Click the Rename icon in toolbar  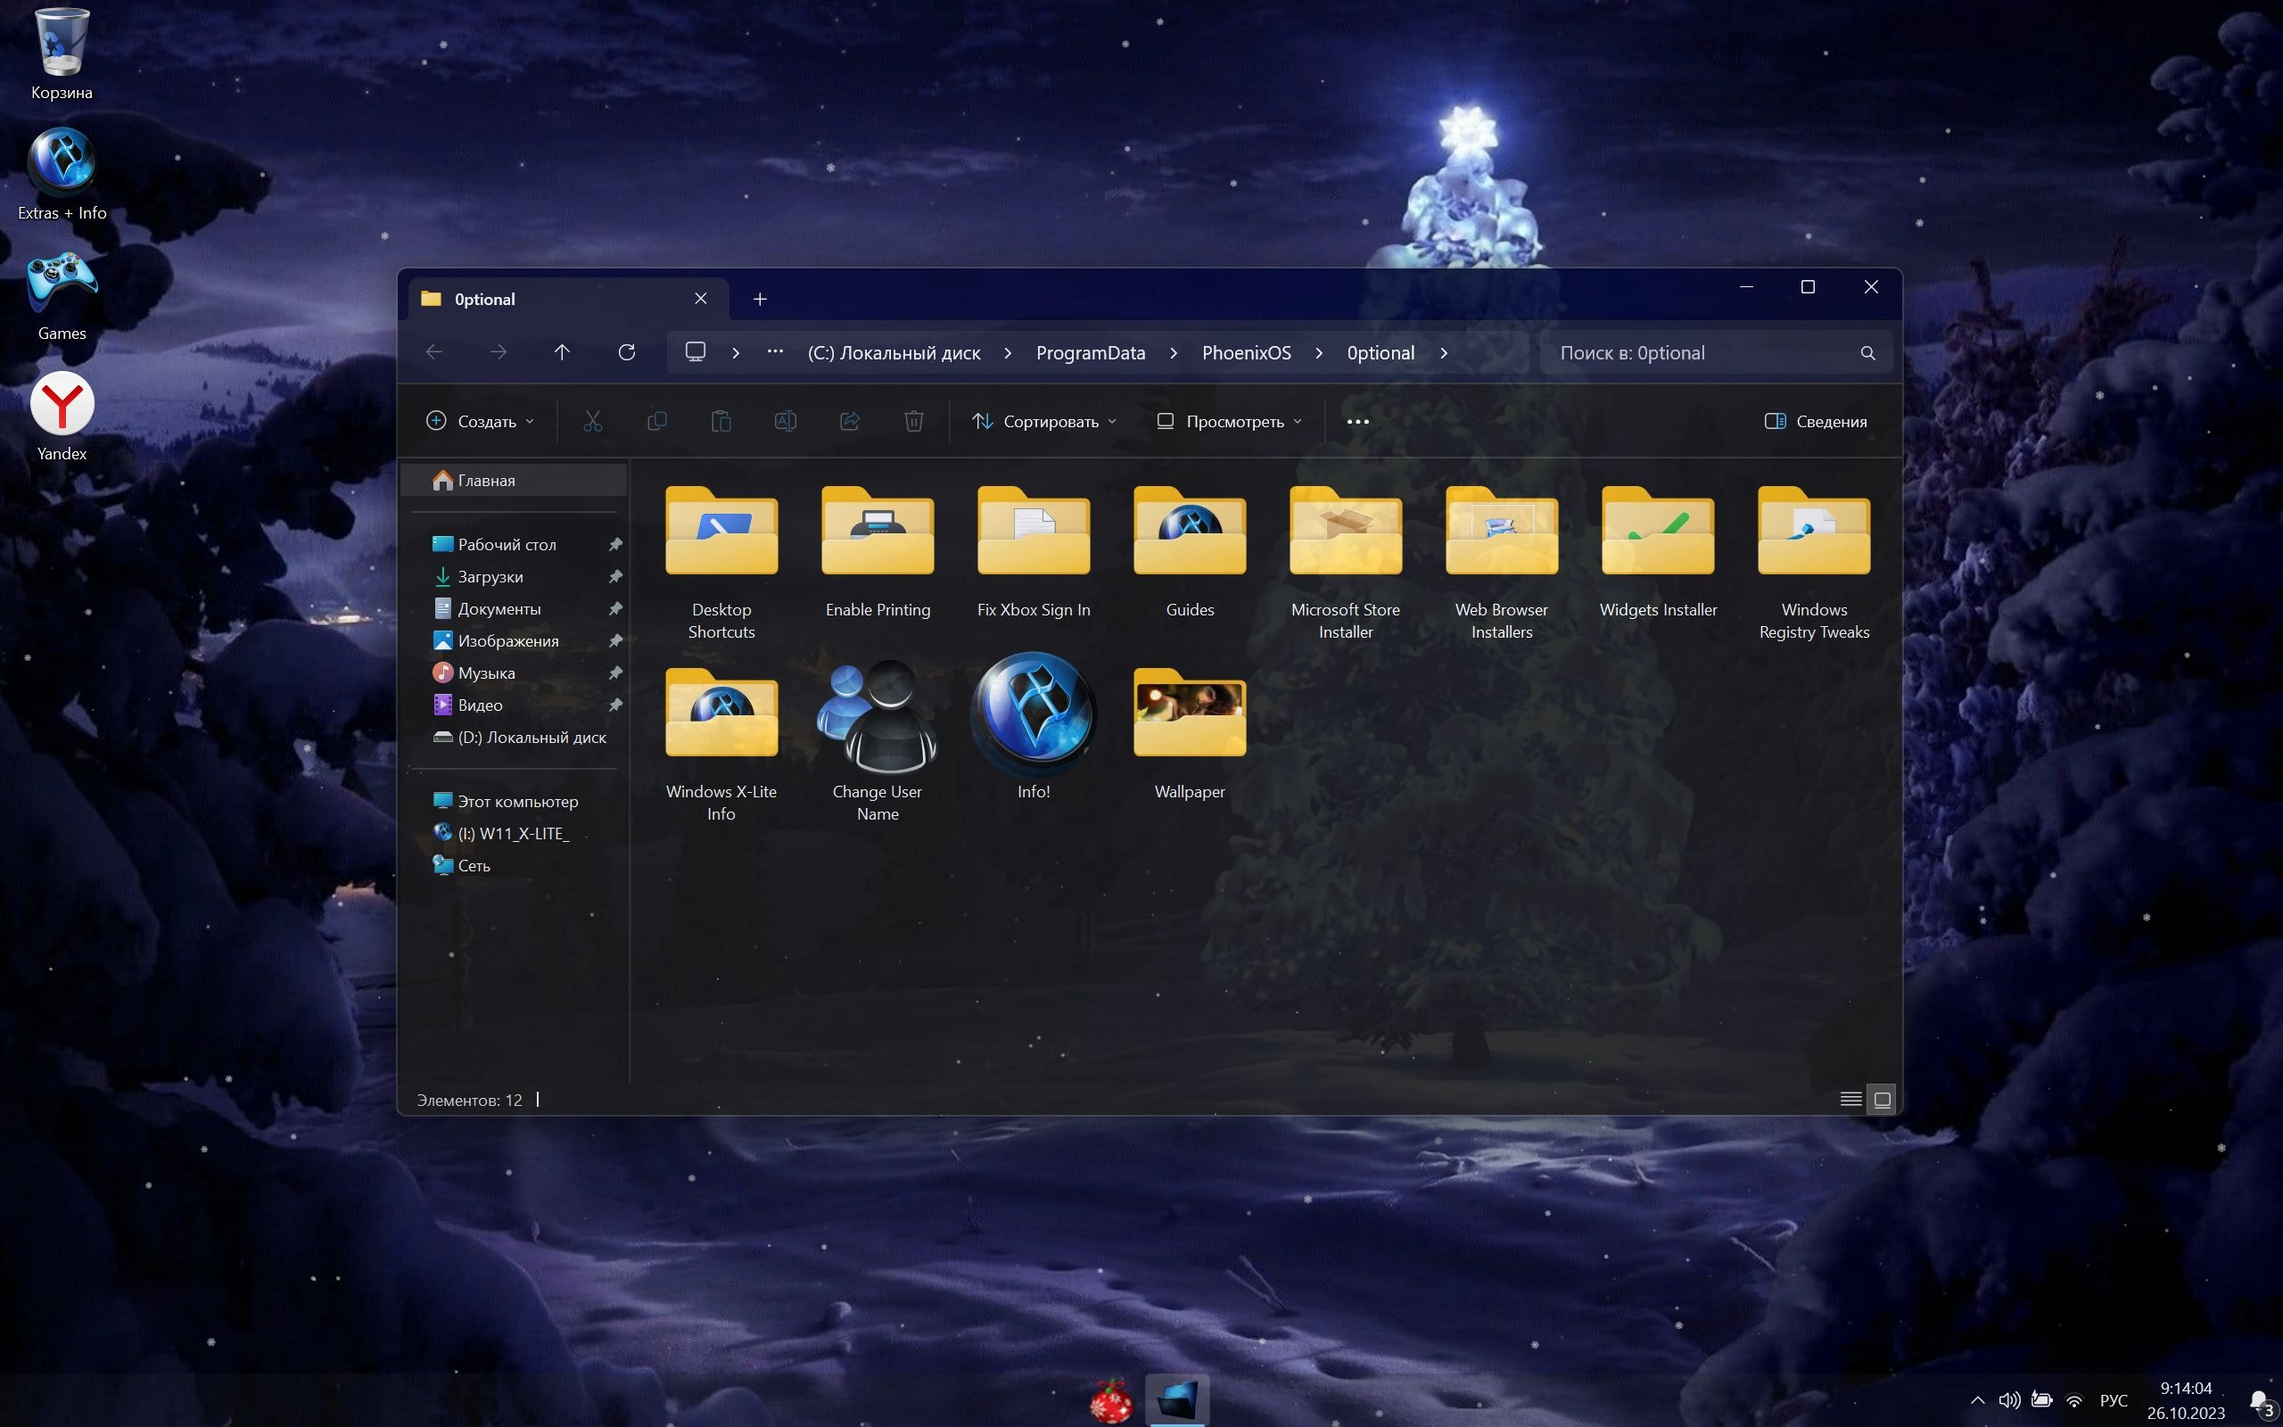(x=785, y=421)
